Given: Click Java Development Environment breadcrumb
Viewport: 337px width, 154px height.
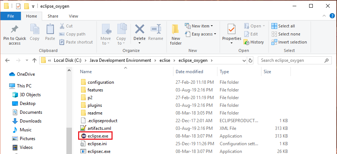Looking at the screenshot, I should (120, 60).
